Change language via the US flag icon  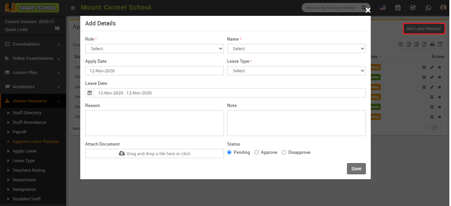click(382, 7)
